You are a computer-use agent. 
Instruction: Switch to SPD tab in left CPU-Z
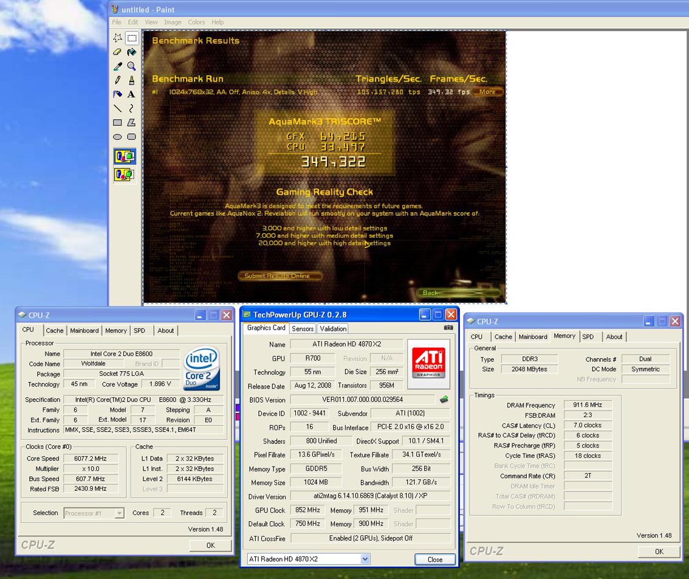139,330
